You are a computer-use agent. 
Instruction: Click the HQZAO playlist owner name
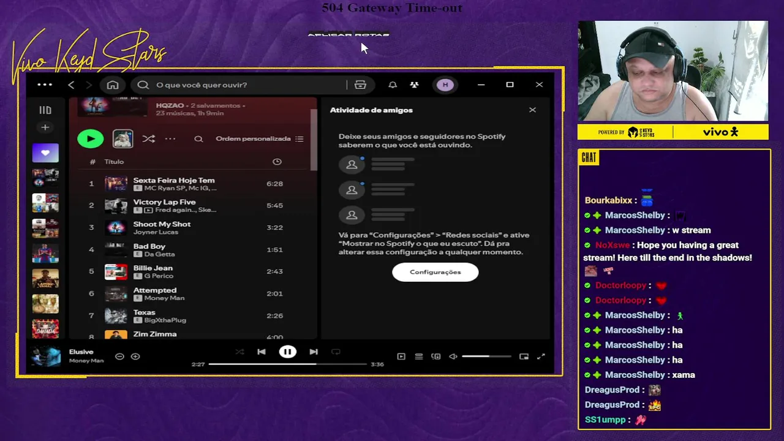point(170,105)
